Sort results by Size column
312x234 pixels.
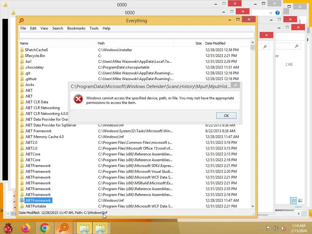pos(189,43)
